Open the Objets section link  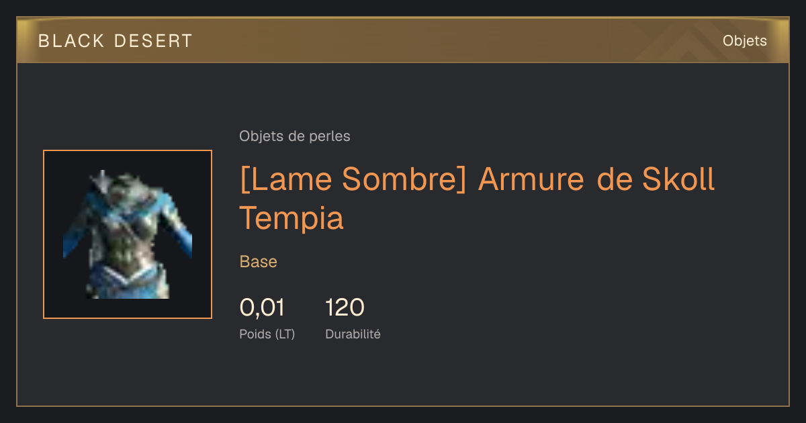click(744, 41)
